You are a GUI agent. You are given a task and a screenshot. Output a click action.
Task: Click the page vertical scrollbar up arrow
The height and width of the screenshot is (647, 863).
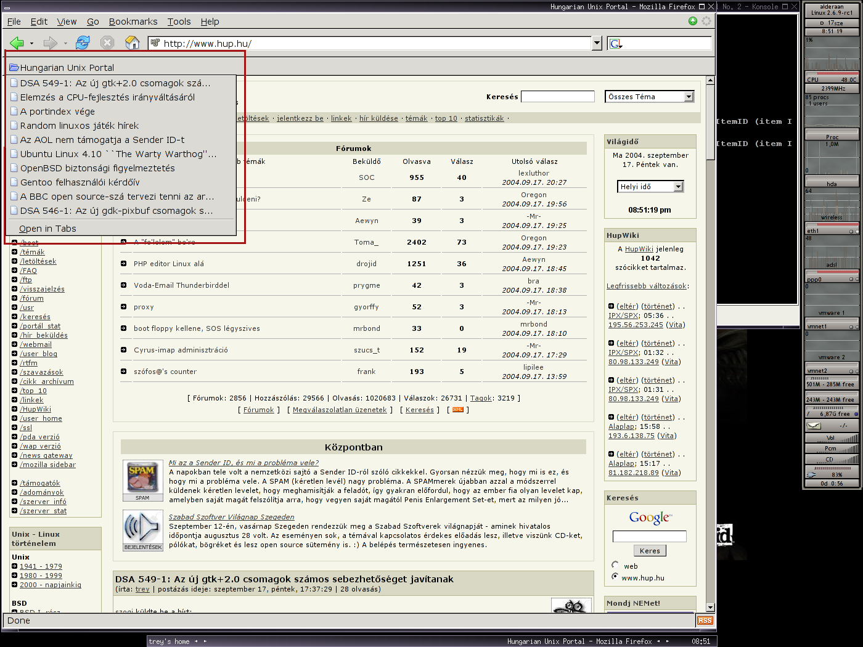710,81
